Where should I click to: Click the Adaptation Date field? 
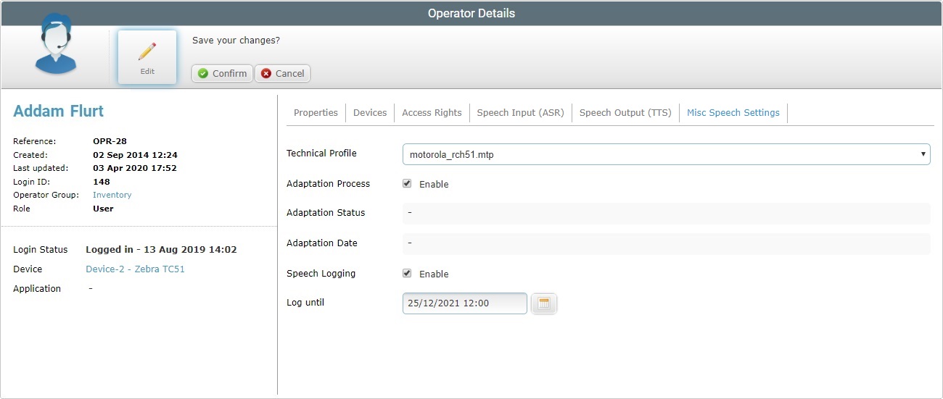pyautogui.click(x=666, y=243)
